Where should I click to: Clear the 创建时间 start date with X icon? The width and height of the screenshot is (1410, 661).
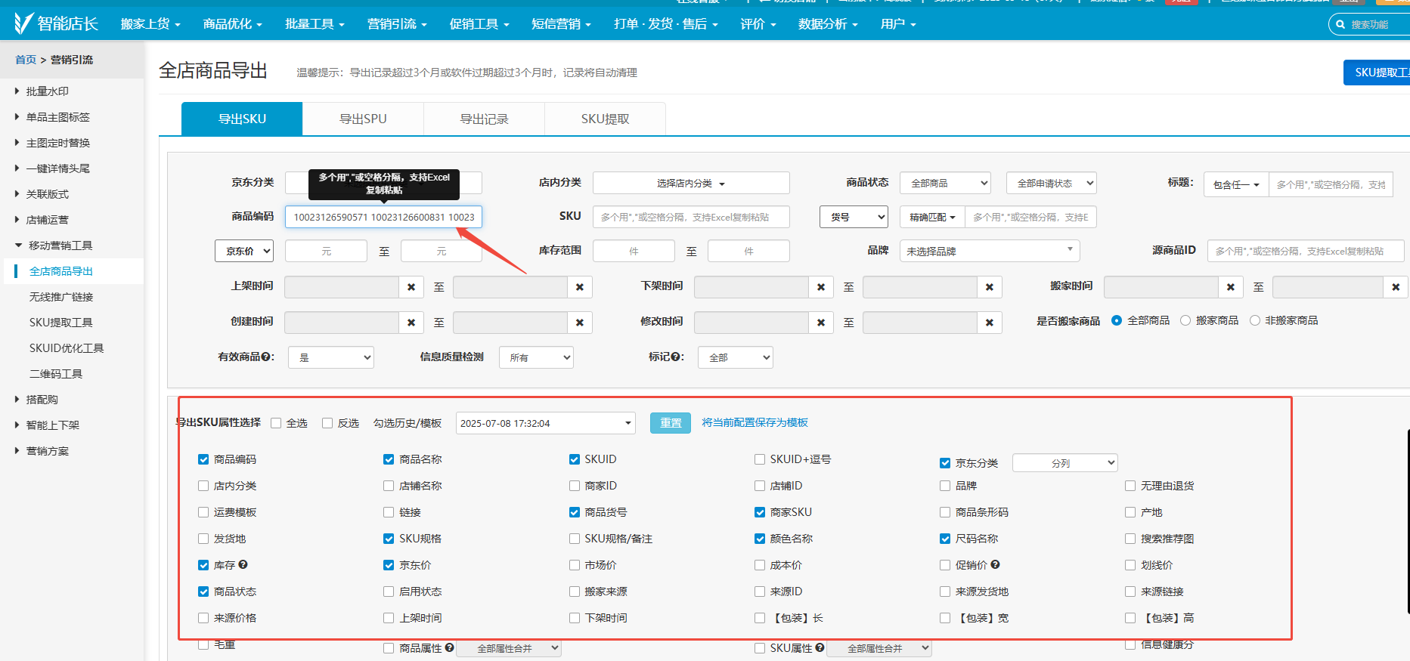411,323
